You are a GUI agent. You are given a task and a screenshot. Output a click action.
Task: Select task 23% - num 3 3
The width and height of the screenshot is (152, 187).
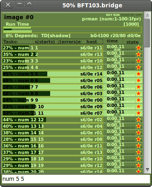tap(53, 61)
